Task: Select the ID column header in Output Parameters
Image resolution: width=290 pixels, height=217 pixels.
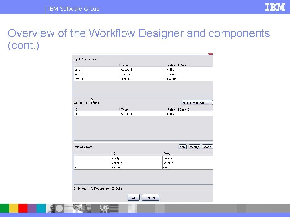Action: click(97, 109)
